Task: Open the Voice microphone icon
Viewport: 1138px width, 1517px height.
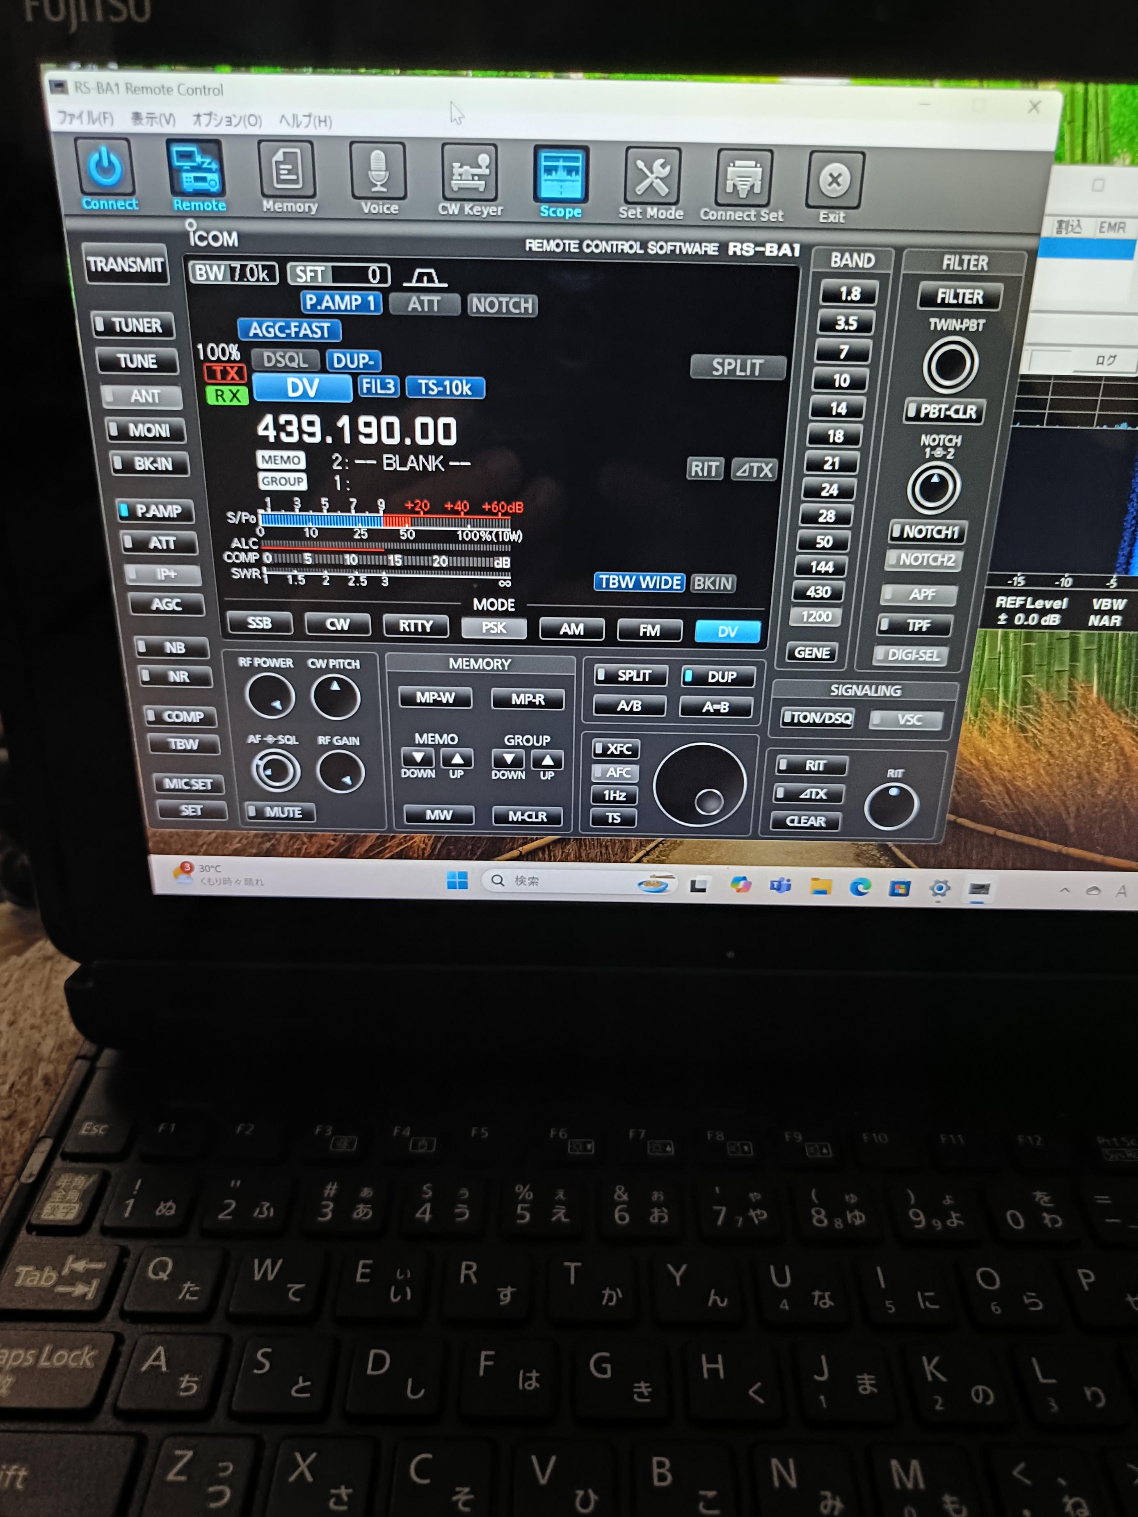Action: point(378,172)
